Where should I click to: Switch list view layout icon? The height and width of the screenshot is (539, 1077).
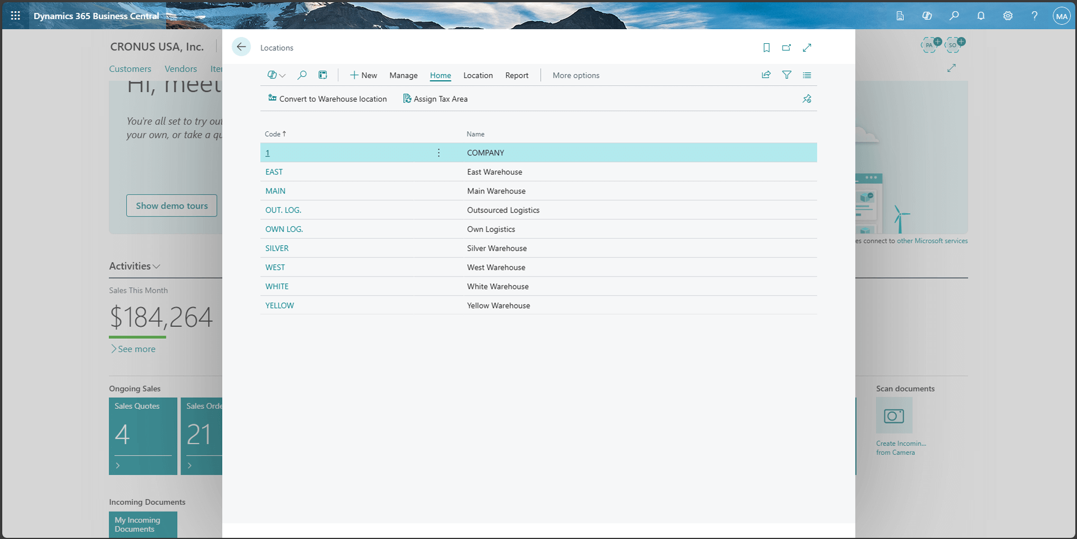[807, 75]
